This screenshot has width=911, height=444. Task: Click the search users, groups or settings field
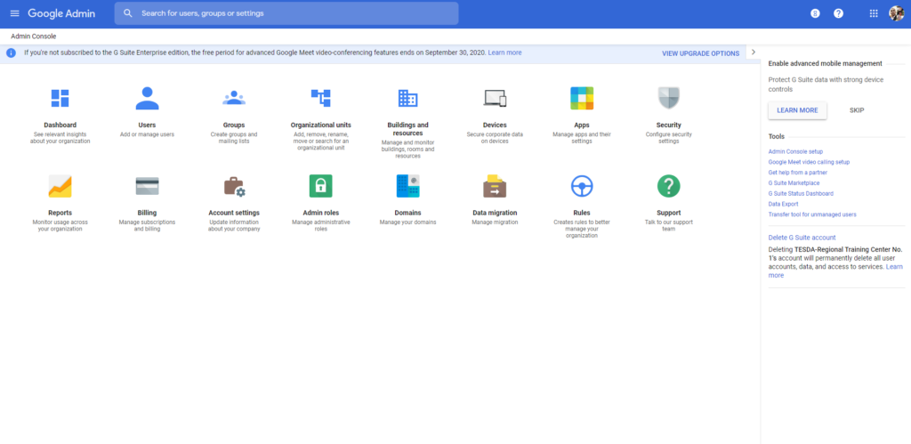[x=286, y=13]
